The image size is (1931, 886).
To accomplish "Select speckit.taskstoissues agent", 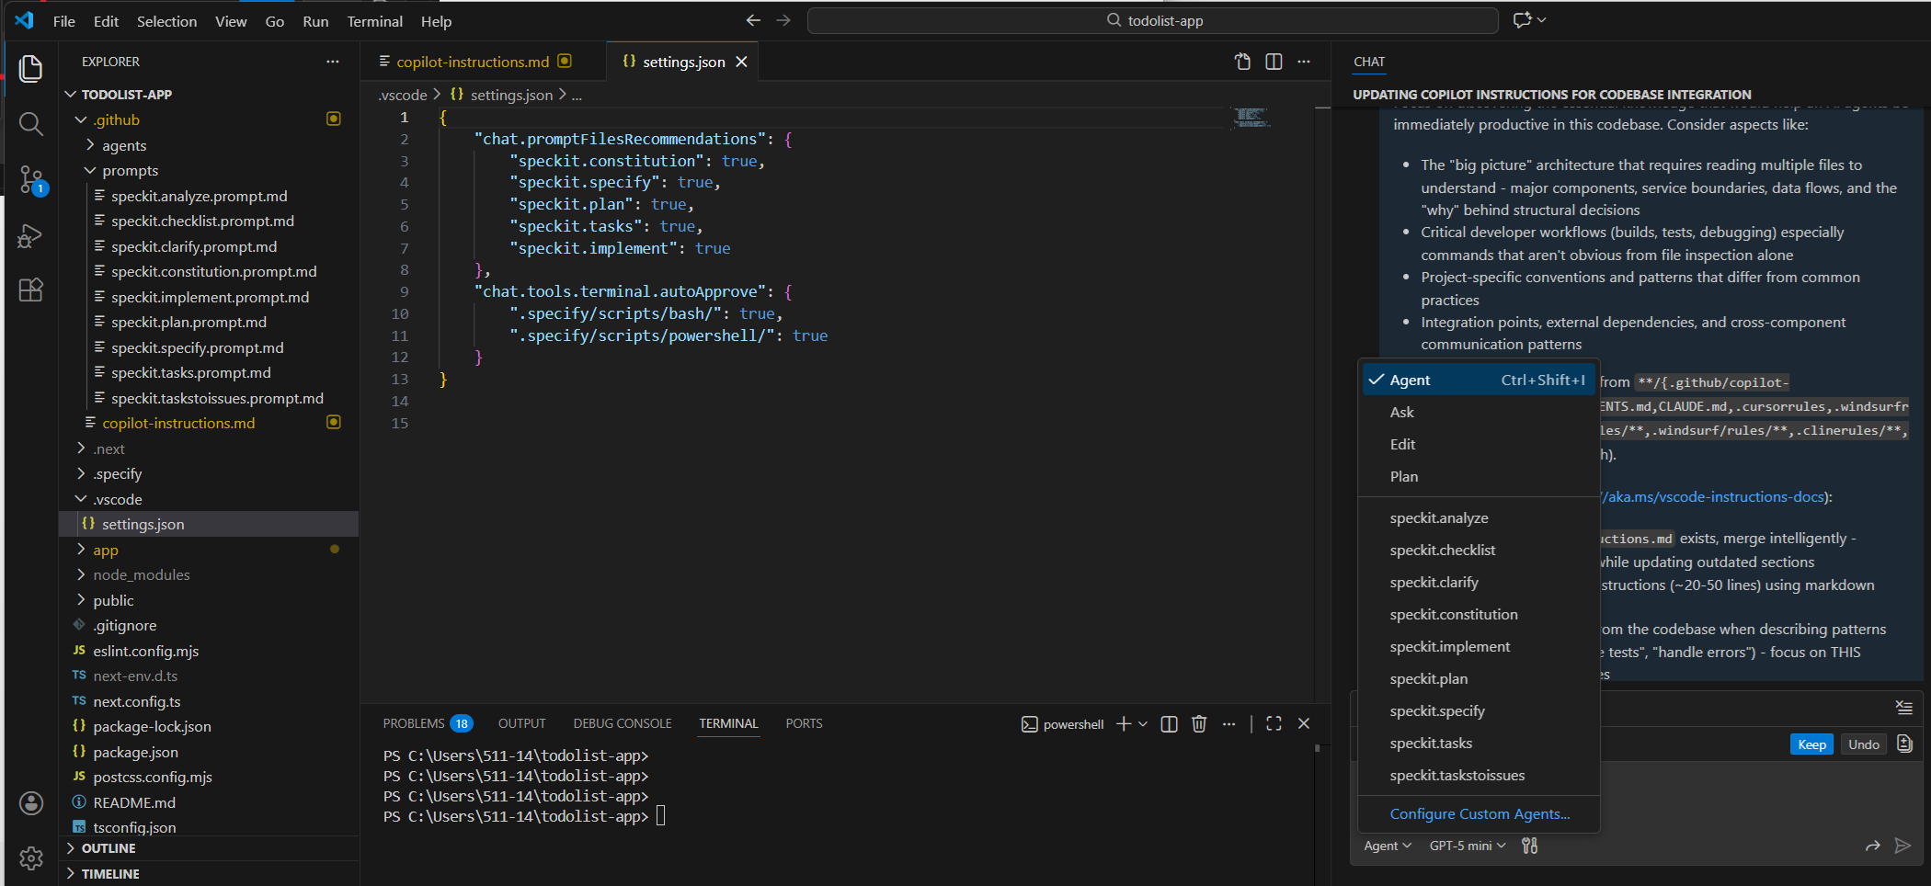I will pyautogui.click(x=1479, y=775).
